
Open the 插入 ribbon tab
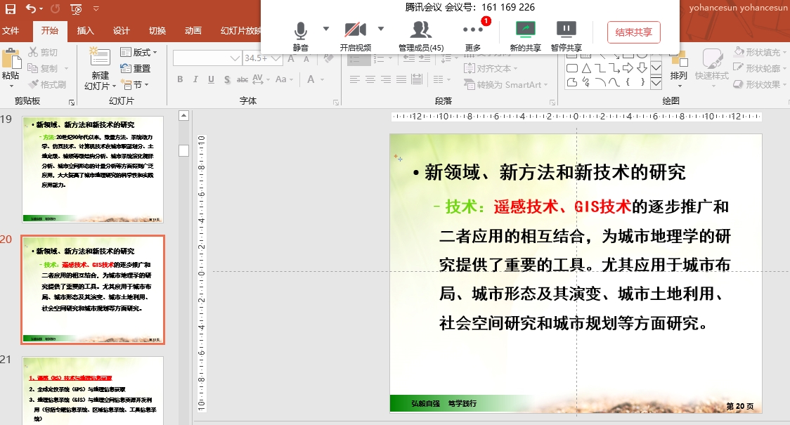(x=86, y=31)
